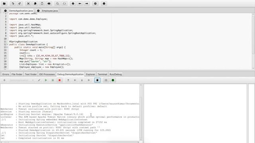
Task: Edit configuration with the pencil icon
Action: point(39,80)
